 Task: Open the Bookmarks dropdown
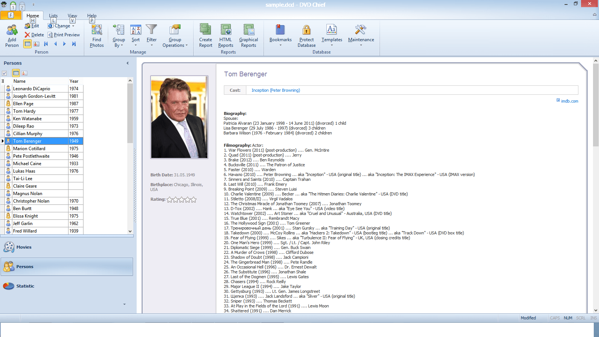click(x=280, y=36)
